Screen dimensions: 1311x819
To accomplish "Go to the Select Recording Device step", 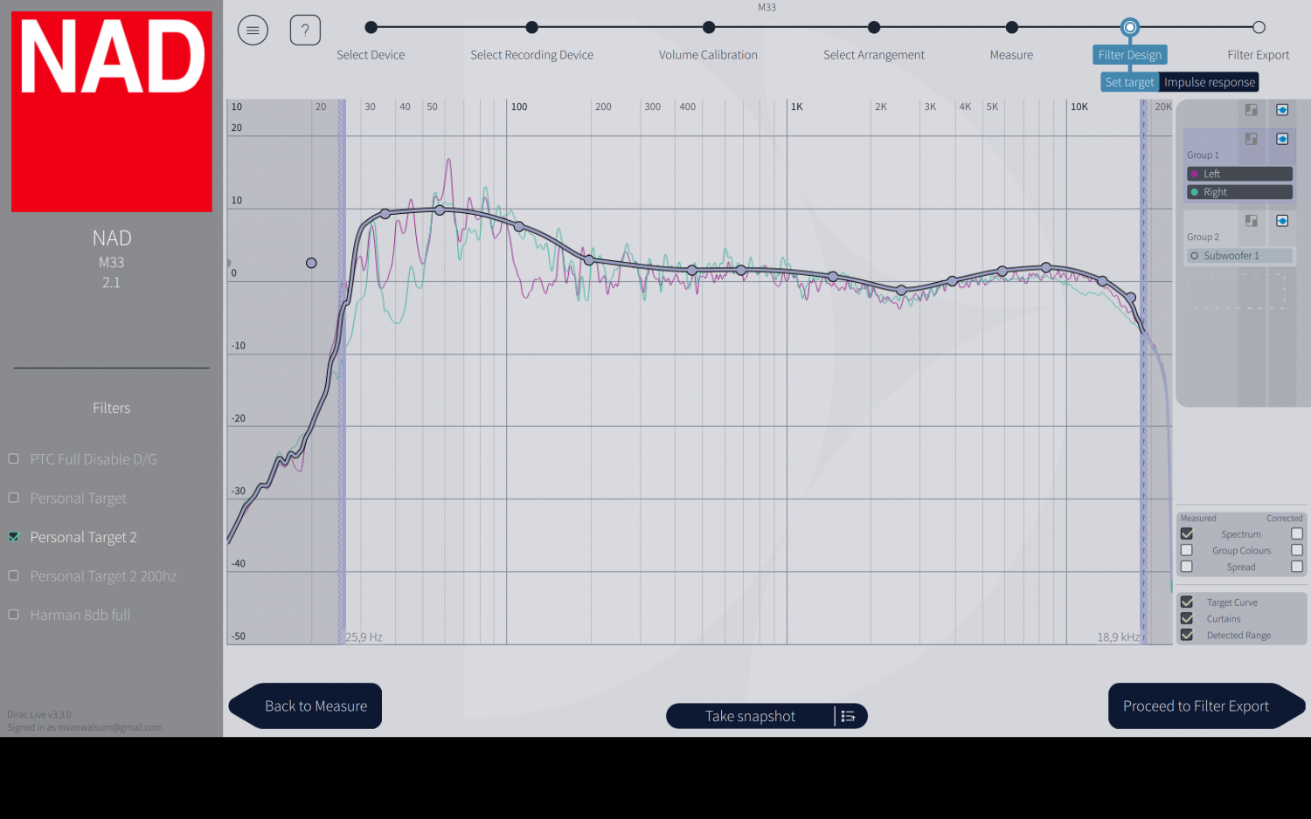I will coord(532,27).
